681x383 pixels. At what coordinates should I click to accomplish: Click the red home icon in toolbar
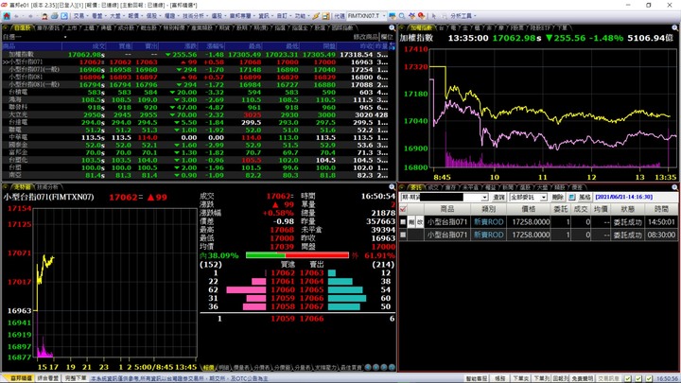(7, 16)
